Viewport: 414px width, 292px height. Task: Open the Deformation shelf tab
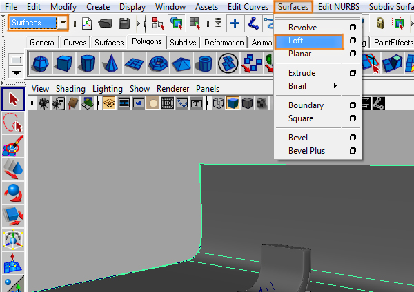[x=224, y=42]
